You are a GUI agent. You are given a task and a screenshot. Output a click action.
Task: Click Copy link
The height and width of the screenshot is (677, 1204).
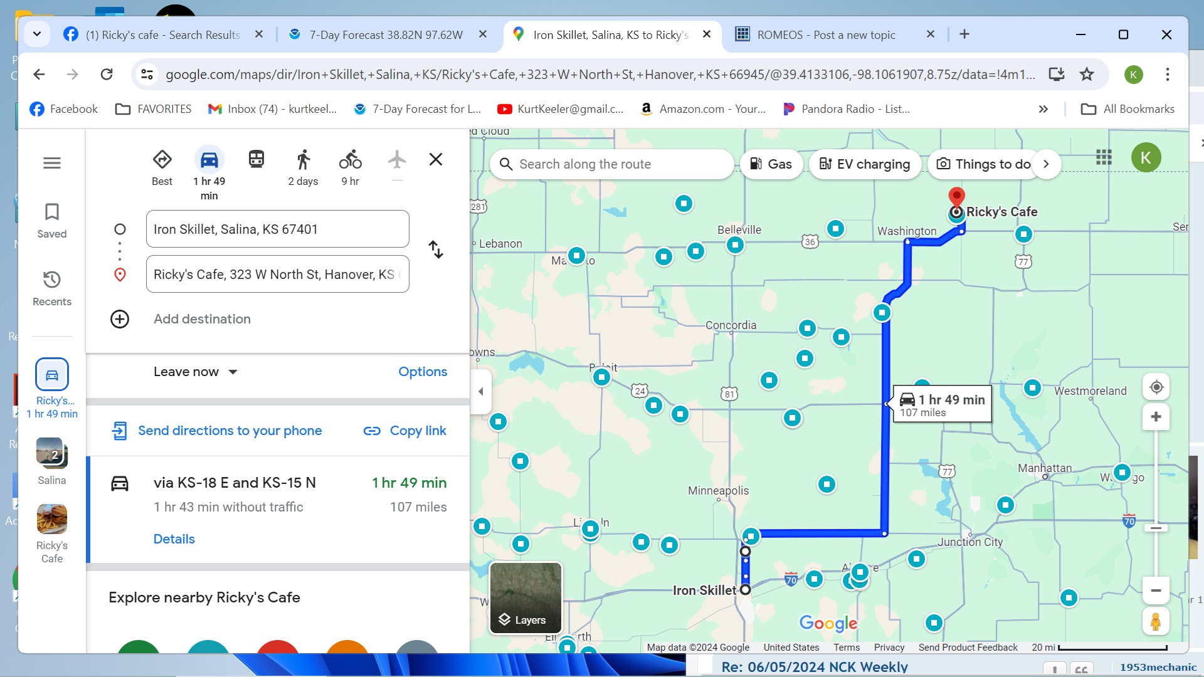click(x=405, y=431)
